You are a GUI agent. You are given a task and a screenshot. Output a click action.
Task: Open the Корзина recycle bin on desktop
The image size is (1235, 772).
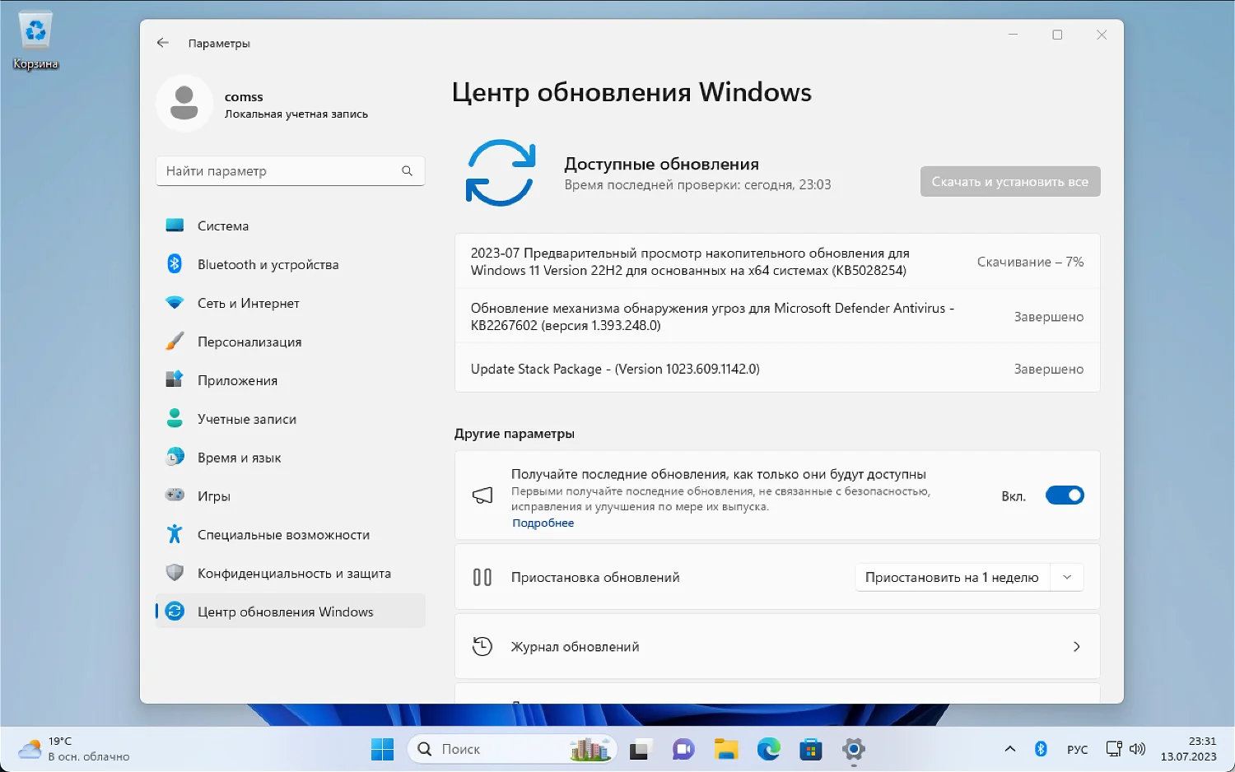tap(35, 40)
